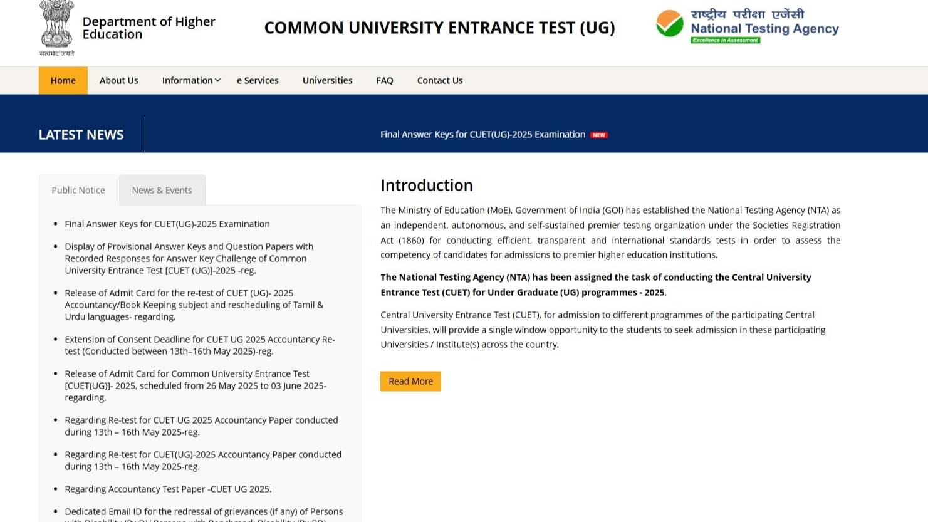Click the Department of Higher Education emblem

point(56,26)
